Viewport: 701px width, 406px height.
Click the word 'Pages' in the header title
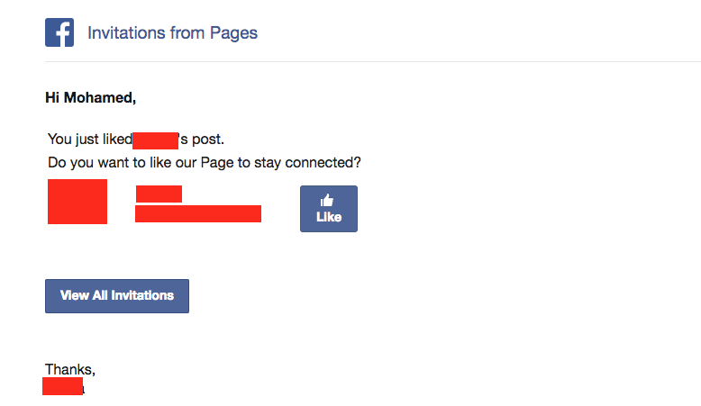(x=233, y=33)
